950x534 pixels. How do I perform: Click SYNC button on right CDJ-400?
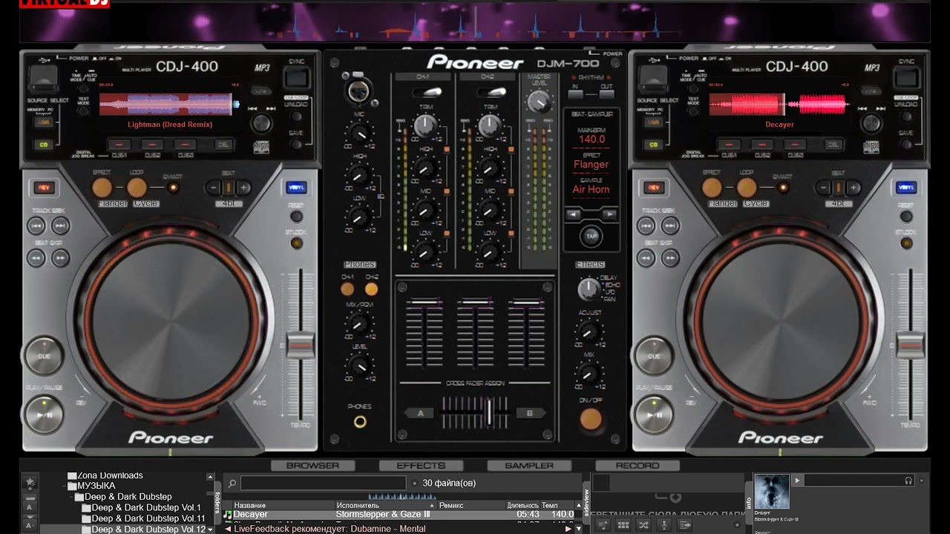point(907,78)
